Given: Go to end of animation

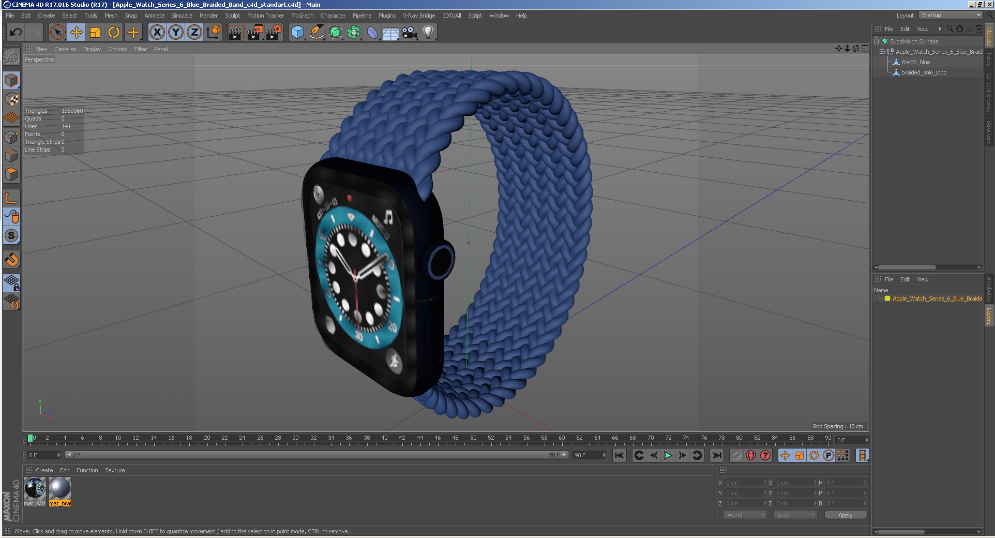Looking at the screenshot, I should [x=716, y=455].
